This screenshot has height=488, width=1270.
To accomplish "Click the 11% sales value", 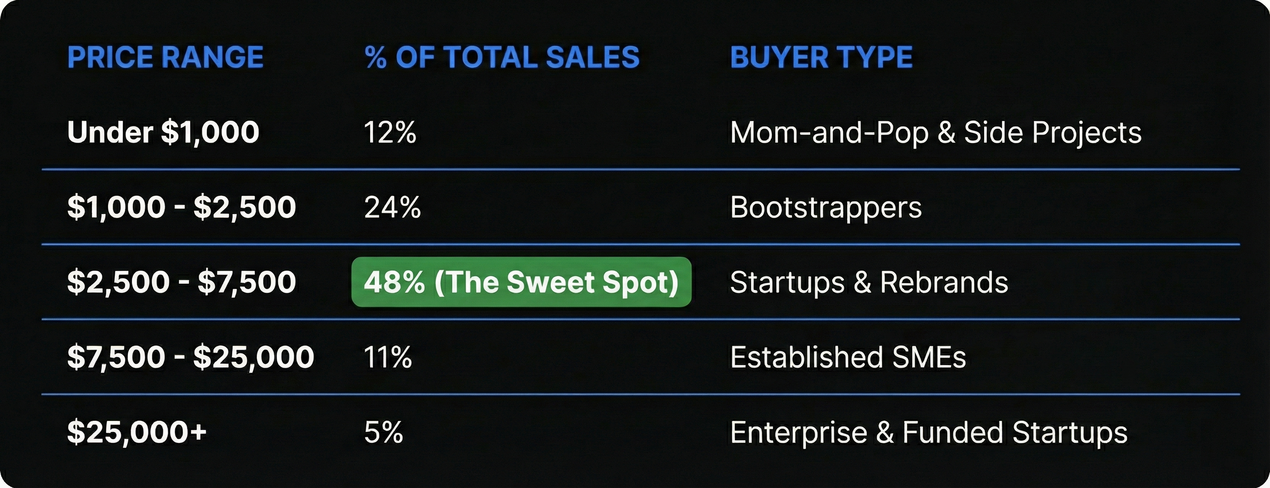I will [387, 357].
